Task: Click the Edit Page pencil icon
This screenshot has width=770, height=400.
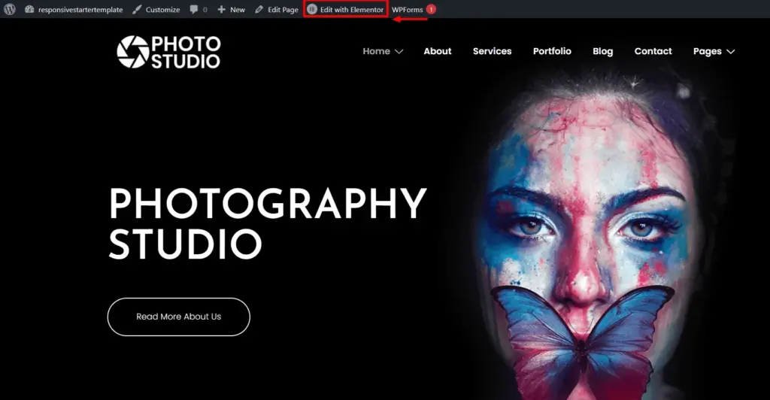Action: (x=259, y=10)
